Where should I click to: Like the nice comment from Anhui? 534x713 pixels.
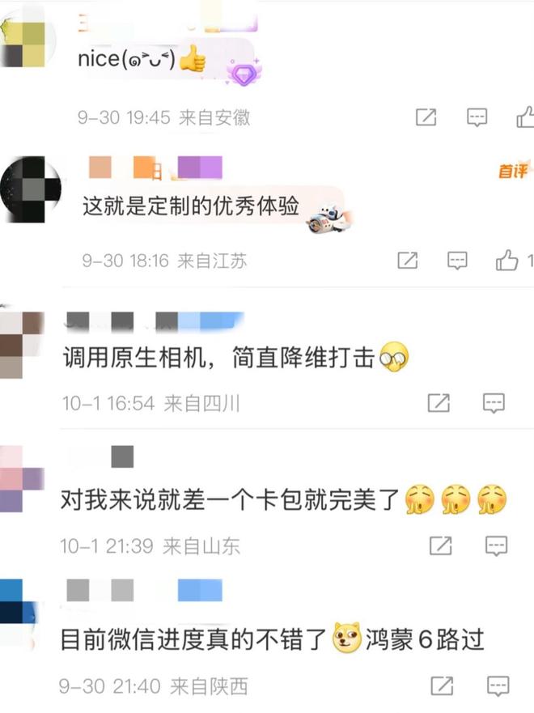coord(525,117)
